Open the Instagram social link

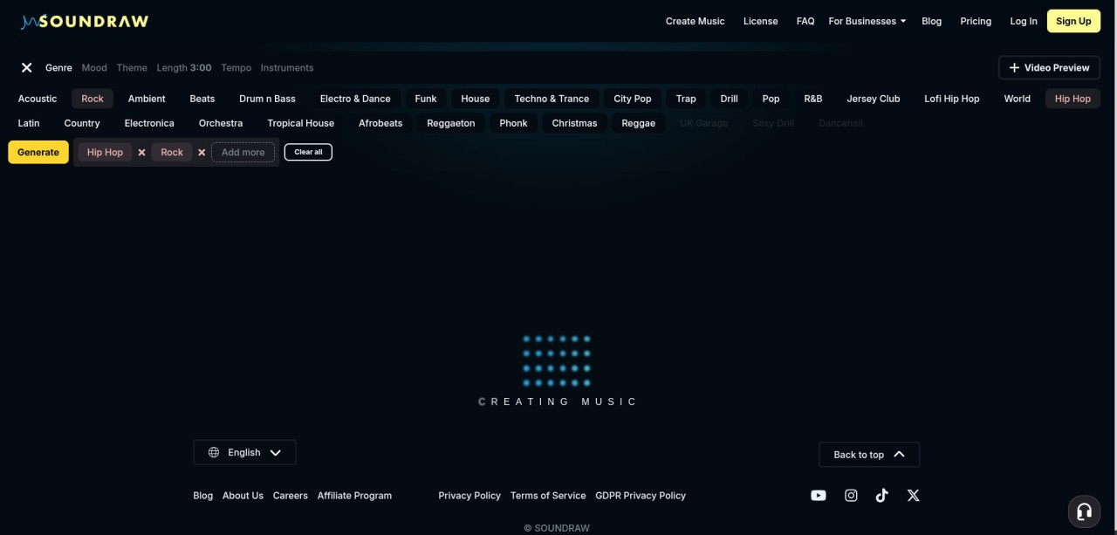851,495
